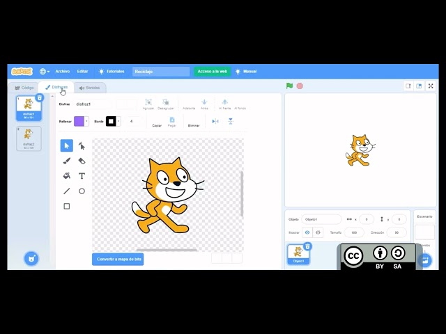
Task: Click the Tamaño size field
Action: (x=354, y=232)
